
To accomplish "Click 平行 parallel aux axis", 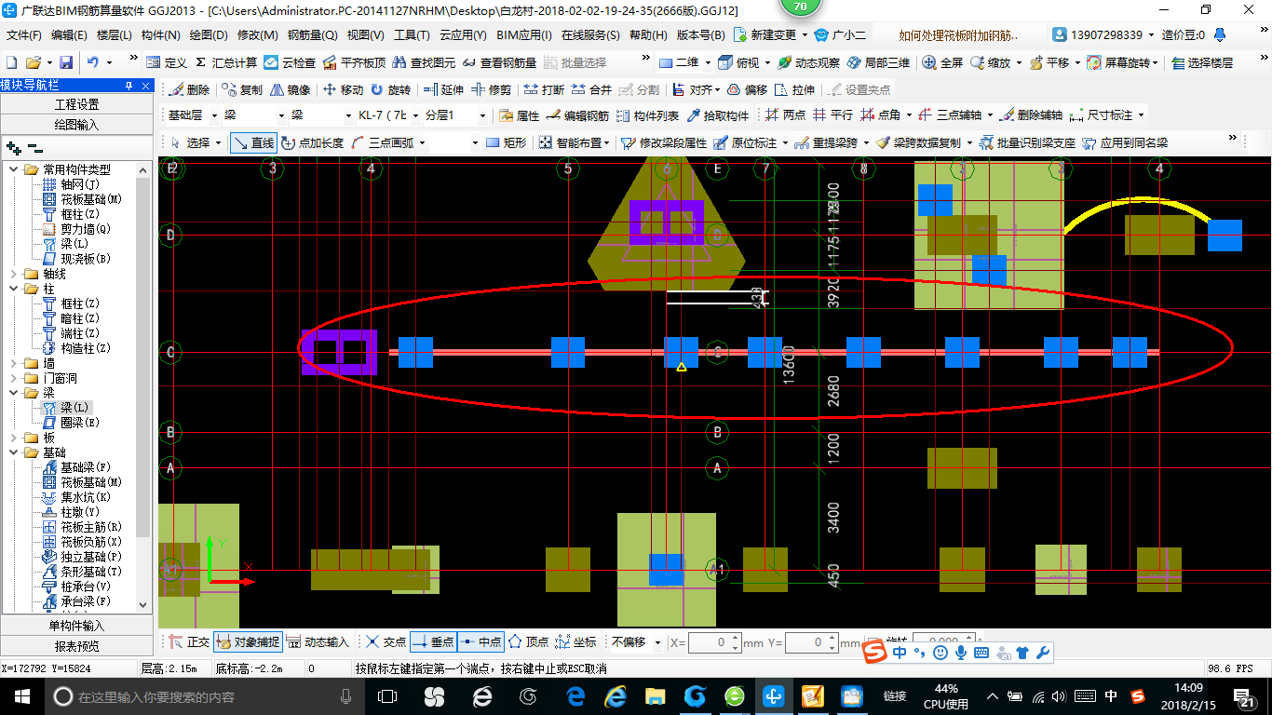I will tap(832, 115).
